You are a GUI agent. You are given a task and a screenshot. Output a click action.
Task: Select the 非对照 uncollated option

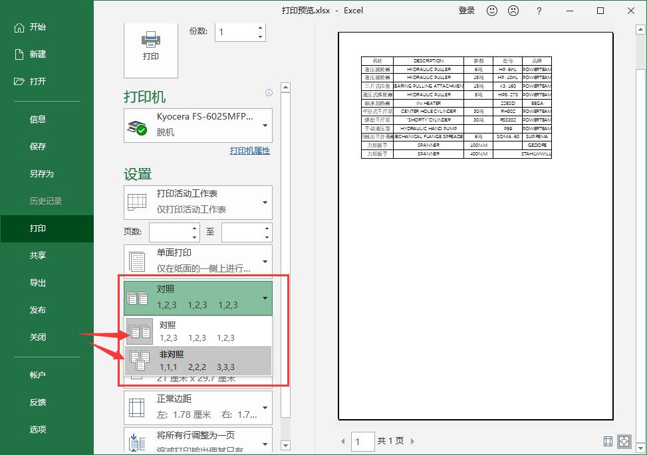pos(197,361)
